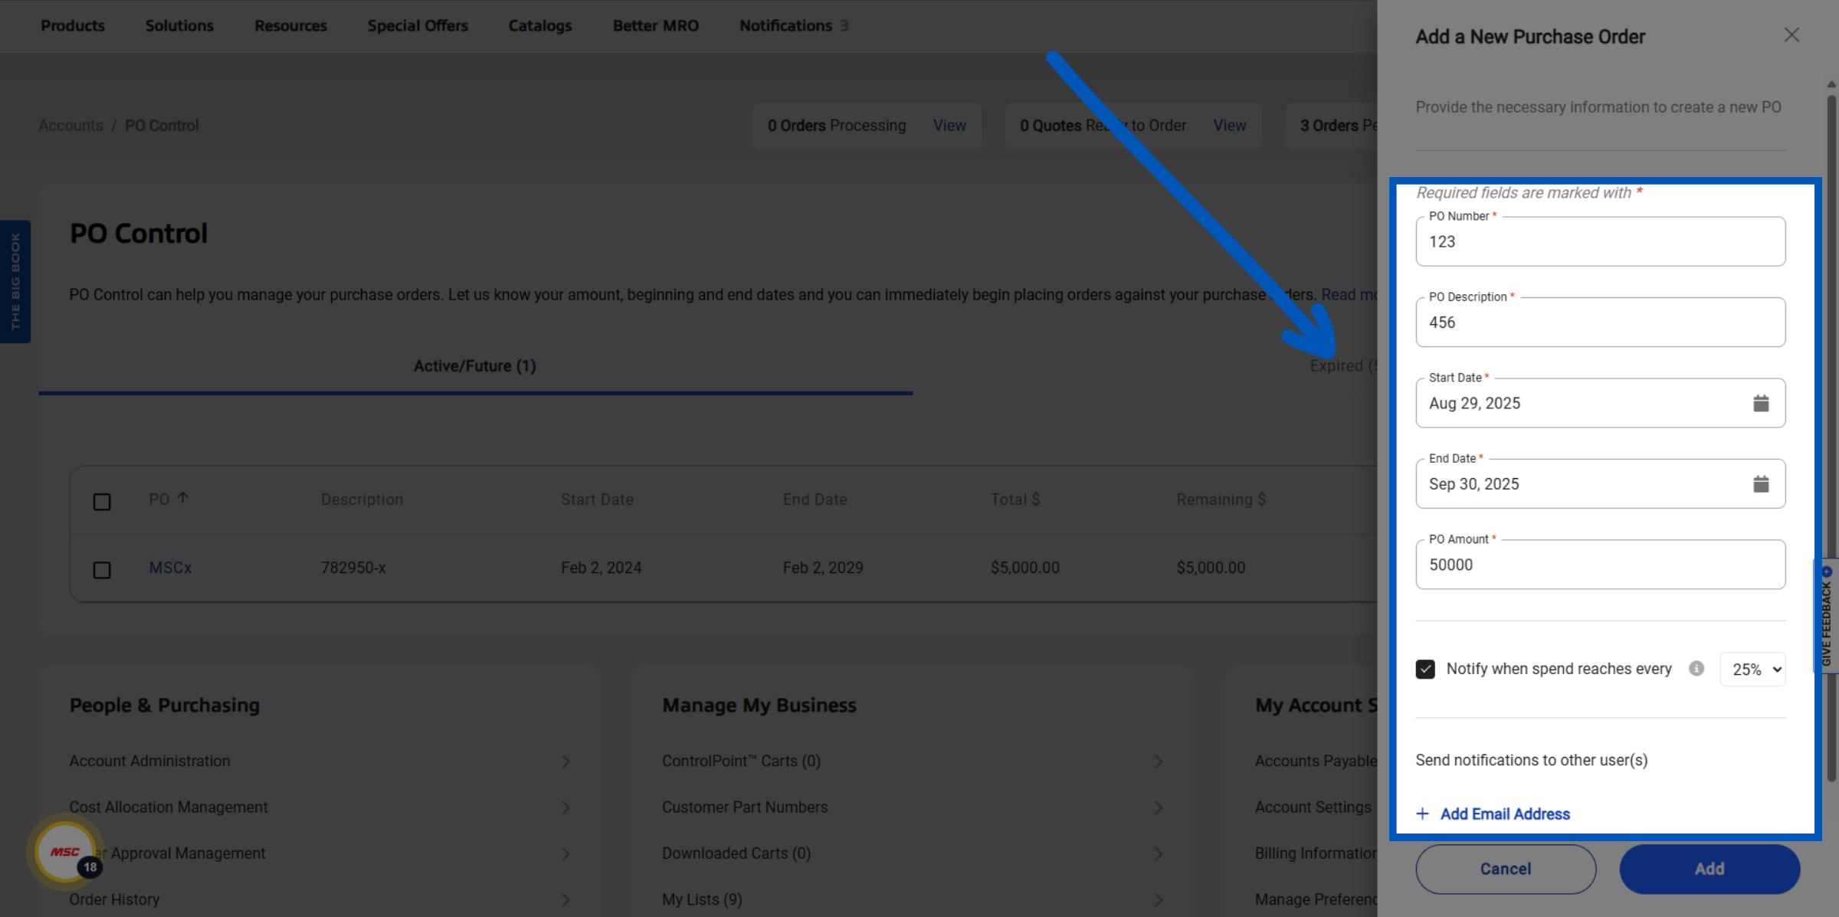
Task: Expand My Lists chevron
Action: 1159,899
